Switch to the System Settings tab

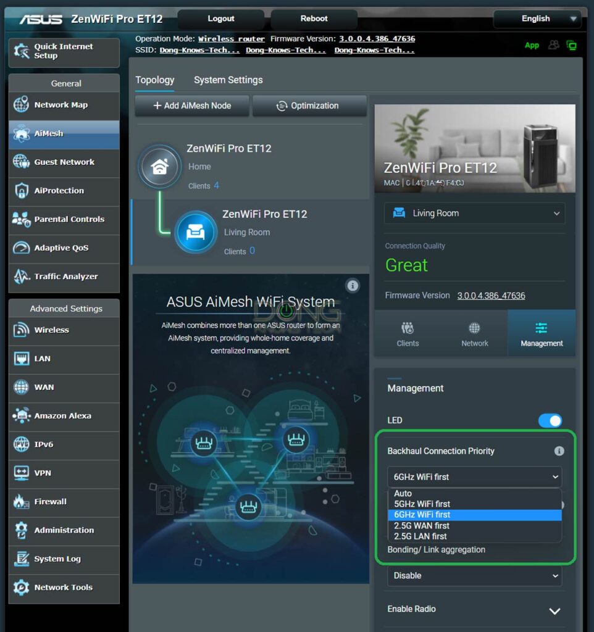pos(228,80)
